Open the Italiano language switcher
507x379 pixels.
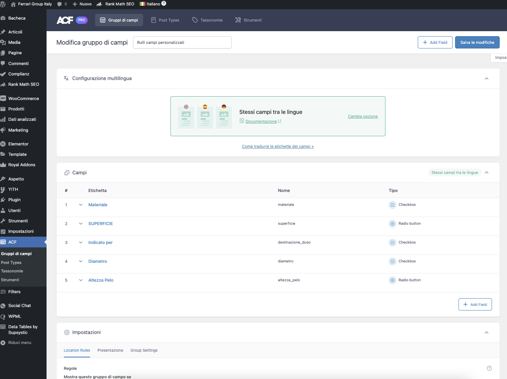pyautogui.click(x=150, y=4)
